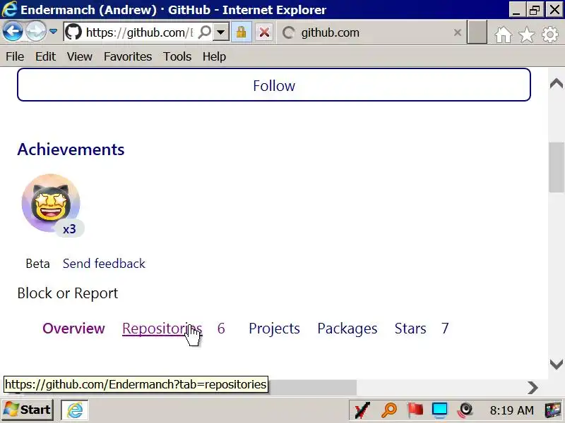The image size is (565, 423).
Task: Click the Internet Explorer title bar logo
Action: pyautogui.click(x=9, y=9)
